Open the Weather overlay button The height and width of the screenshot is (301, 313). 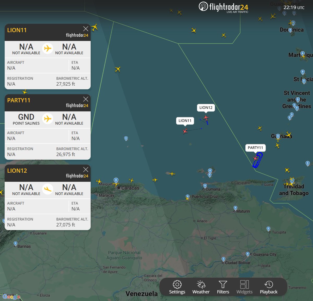point(201,287)
